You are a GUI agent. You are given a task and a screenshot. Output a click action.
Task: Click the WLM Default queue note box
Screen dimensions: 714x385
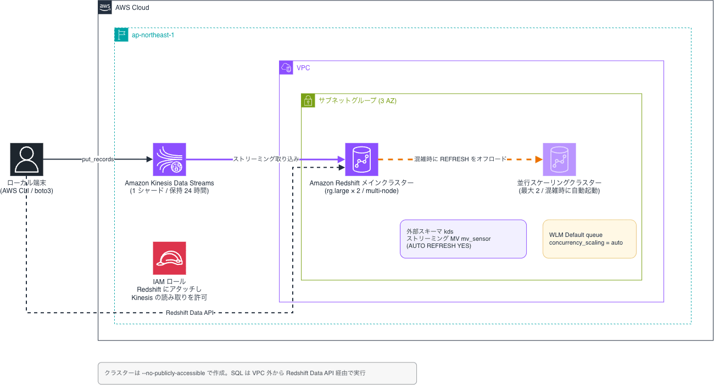589,239
